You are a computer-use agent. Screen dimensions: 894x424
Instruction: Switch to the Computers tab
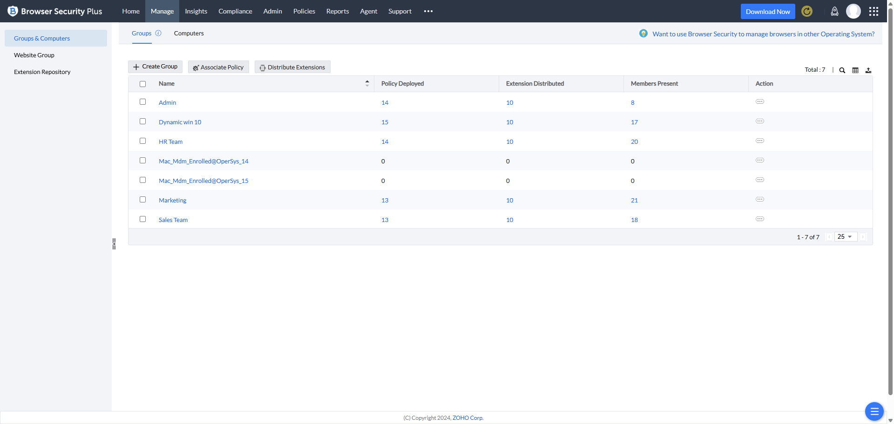pos(189,34)
